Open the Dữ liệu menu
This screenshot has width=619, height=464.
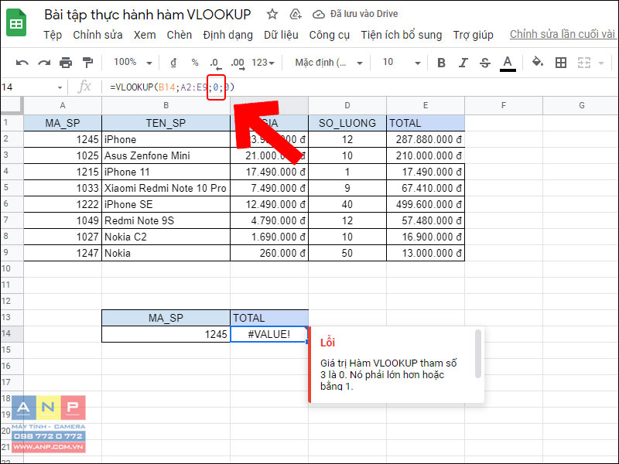click(281, 35)
